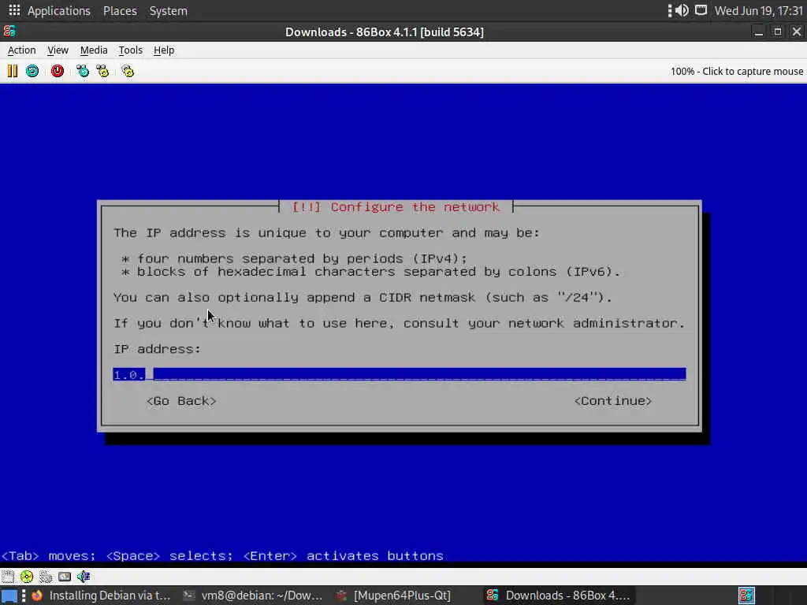Open the Help menu
807x605 pixels.
[164, 50]
